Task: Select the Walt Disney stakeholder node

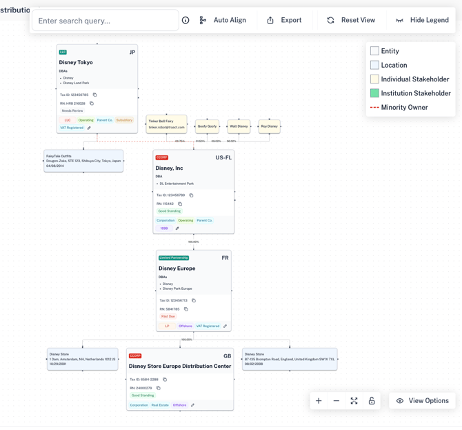Action: coord(239,126)
